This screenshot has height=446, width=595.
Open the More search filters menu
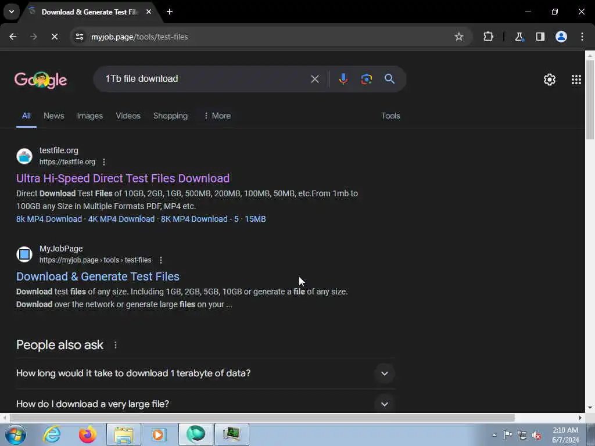217,116
